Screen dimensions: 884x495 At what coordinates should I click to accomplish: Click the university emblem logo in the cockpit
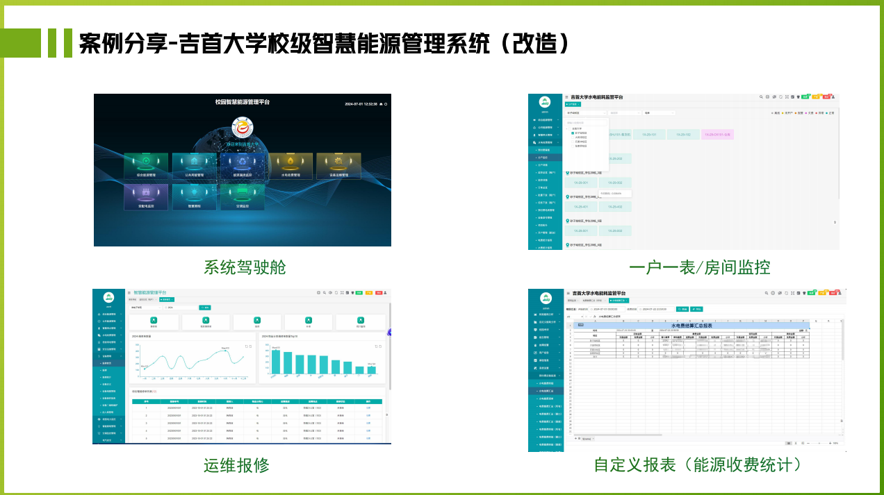coord(243,127)
